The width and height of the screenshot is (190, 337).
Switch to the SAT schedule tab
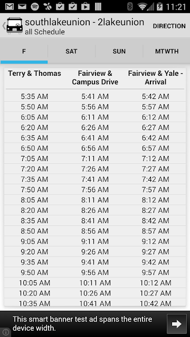(x=71, y=52)
